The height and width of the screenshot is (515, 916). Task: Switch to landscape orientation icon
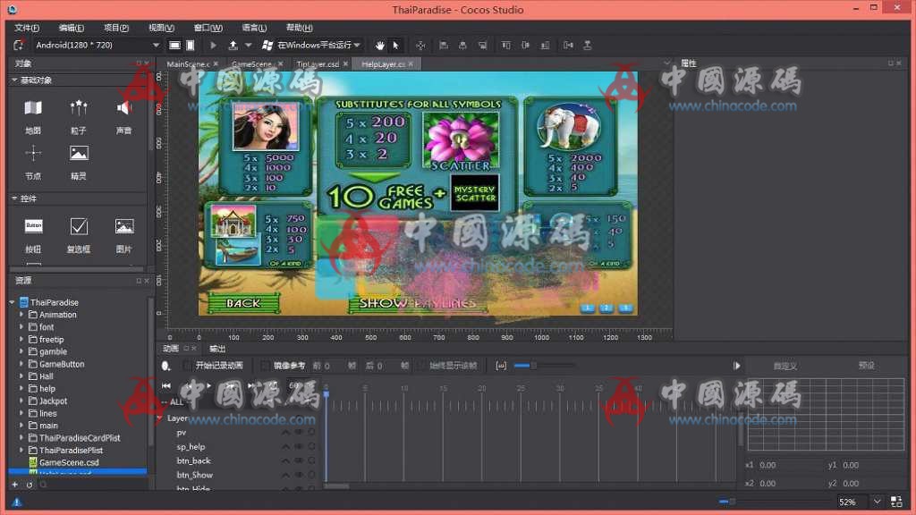(174, 45)
